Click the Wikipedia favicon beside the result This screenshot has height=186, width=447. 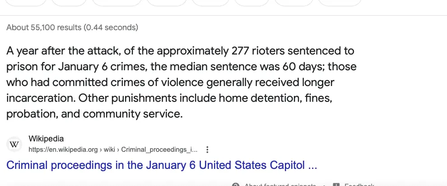pyautogui.click(x=15, y=145)
